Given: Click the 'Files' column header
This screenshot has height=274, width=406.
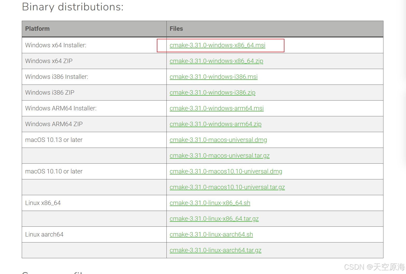Looking at the screenshot, I should pyautogui.click(x=275, y=29).
